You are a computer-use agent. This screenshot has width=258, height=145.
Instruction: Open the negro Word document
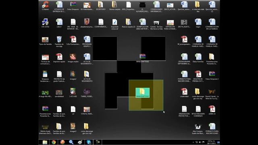pos(198,23)
